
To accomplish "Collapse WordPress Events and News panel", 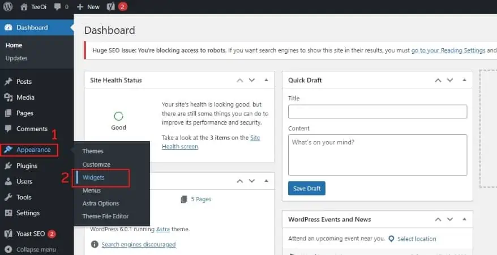I will (x=464, y=219).
